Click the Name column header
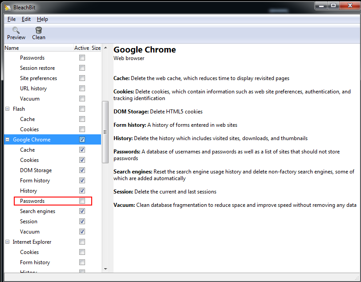The image size is (361, 282). tap(38, 48)
